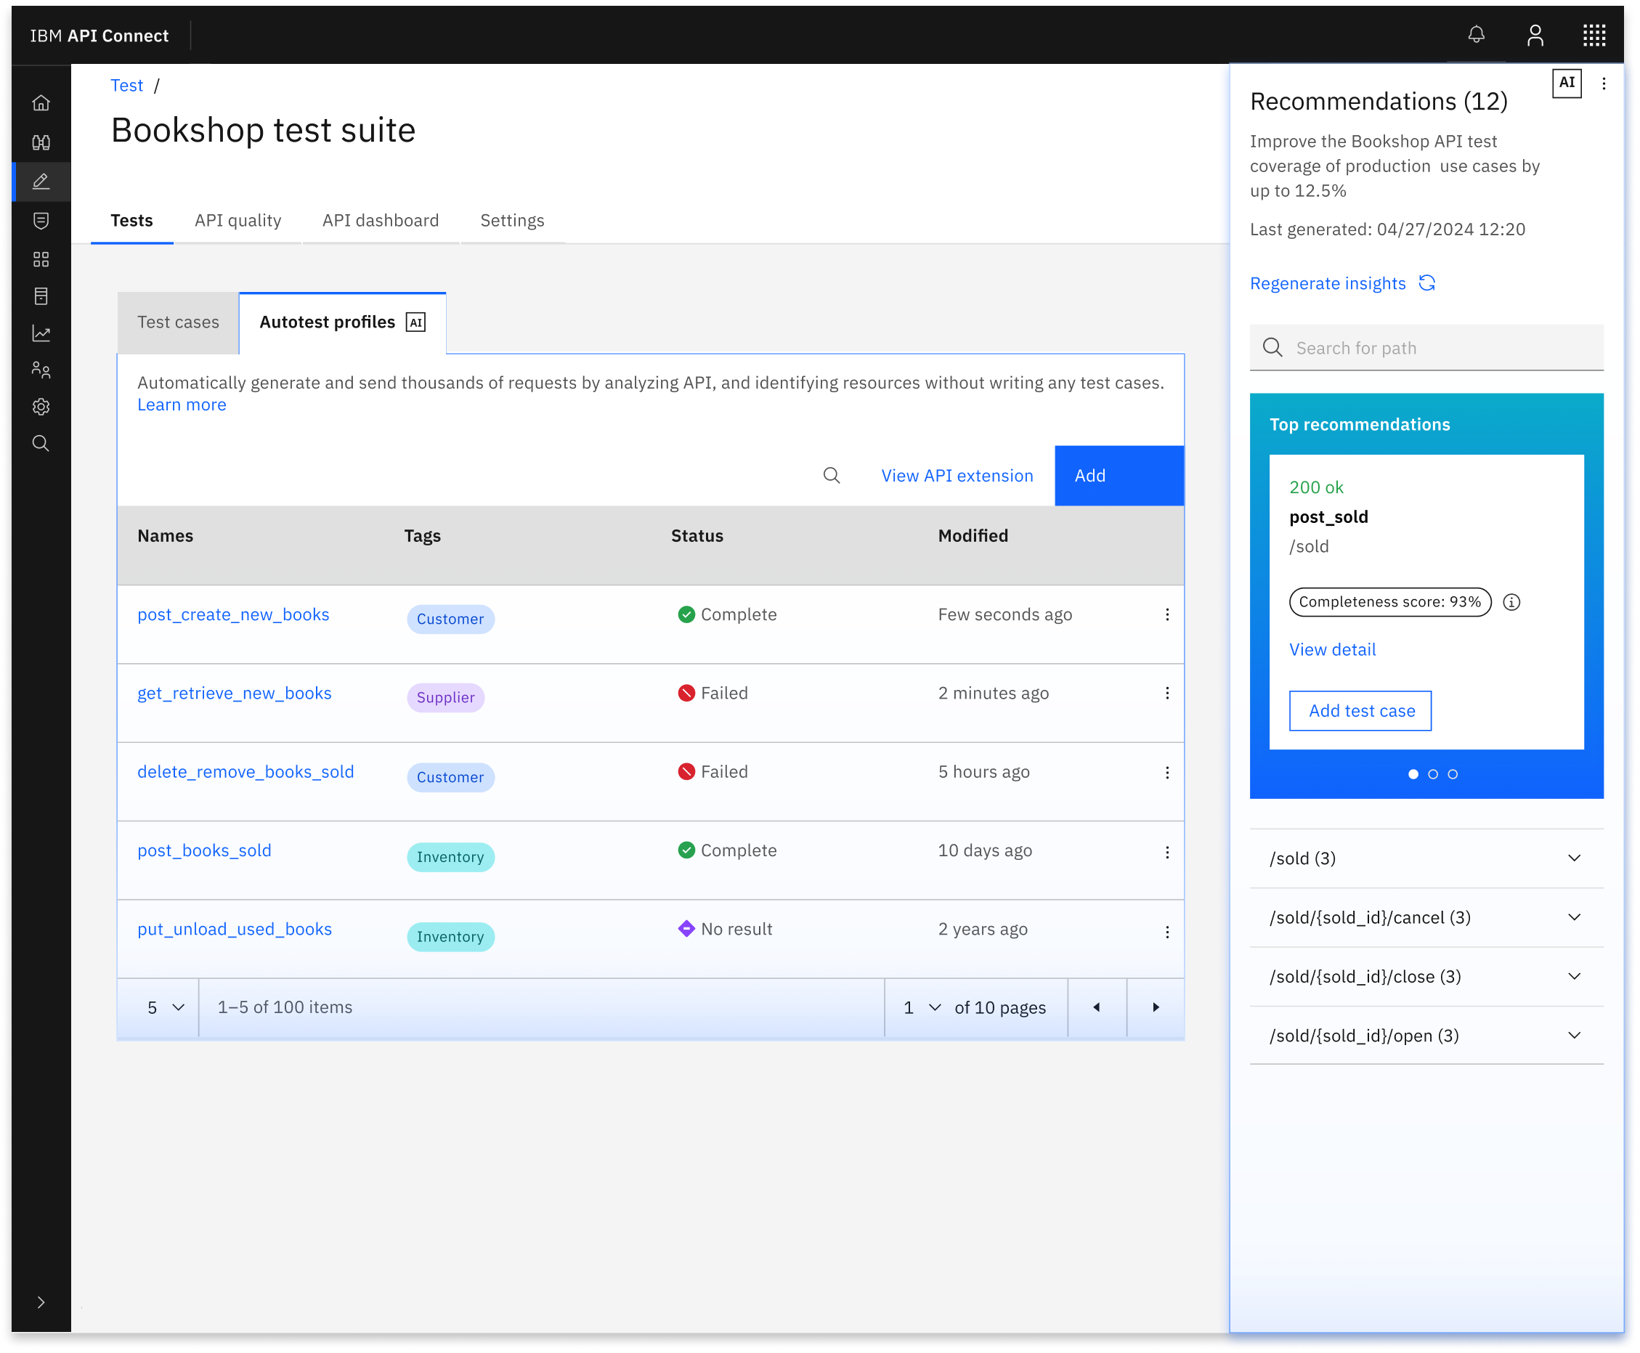Click the blue Add button
This screenshot has height=1353, width=1640.
point(1119,476)
